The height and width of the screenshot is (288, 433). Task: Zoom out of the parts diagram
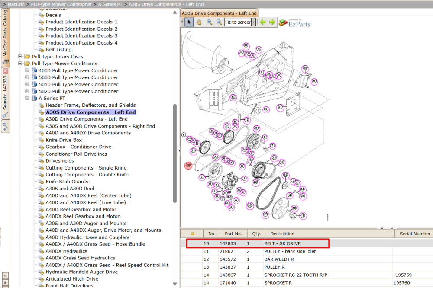(219, 22)
